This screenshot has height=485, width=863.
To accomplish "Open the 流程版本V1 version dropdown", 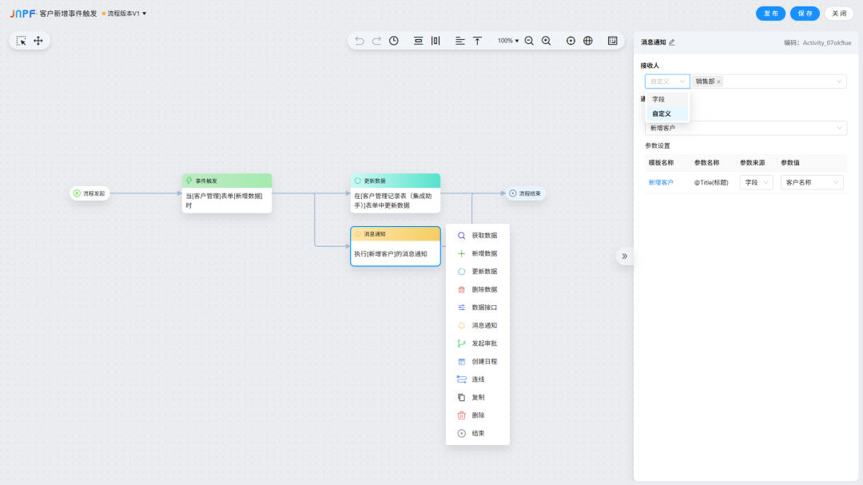I will coord(126,14).
